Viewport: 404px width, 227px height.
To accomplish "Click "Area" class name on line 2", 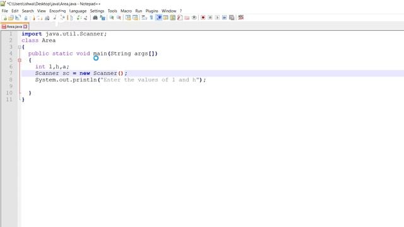I will coord(49,40).
